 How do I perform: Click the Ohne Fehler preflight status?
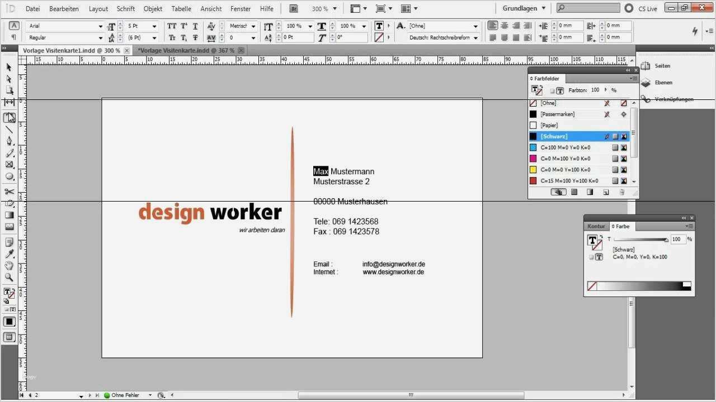[x=124, y=395]
